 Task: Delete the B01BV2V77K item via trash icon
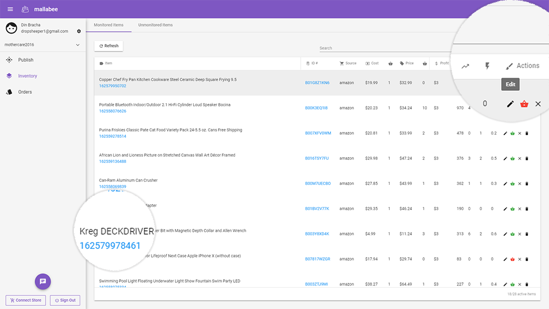pos(526,209)
